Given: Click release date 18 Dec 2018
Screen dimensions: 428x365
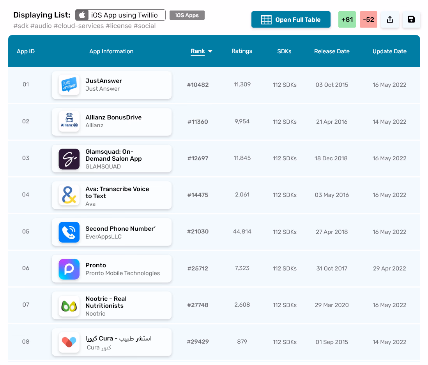Looking at the screenshot, I should [331, 158].
